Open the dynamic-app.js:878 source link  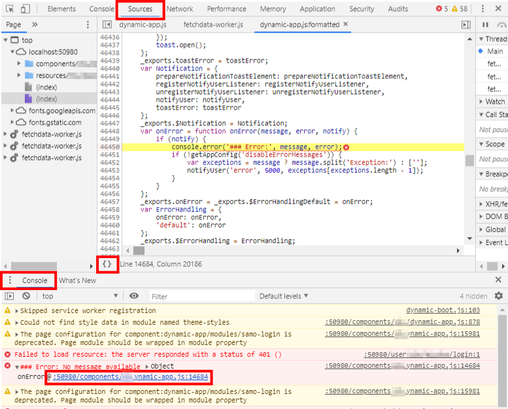click(402, 322)
